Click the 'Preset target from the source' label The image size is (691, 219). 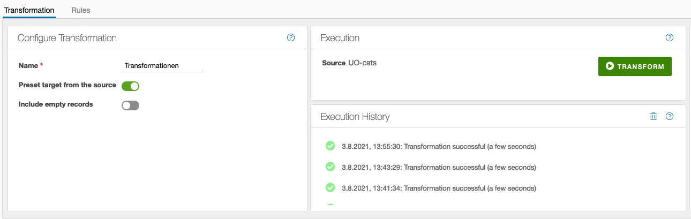(67, 85)
